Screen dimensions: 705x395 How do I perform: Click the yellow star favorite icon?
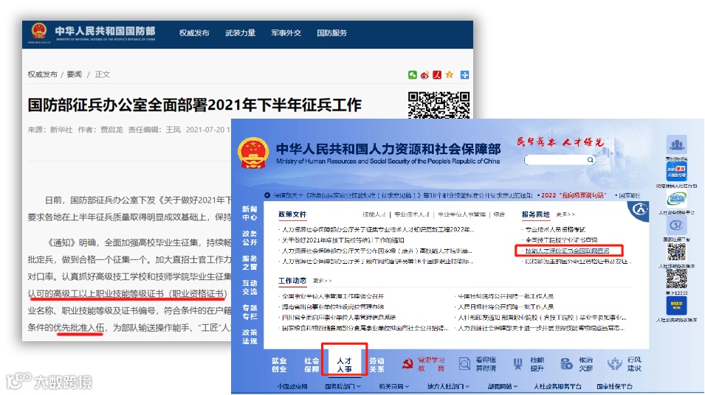(449, 75)
